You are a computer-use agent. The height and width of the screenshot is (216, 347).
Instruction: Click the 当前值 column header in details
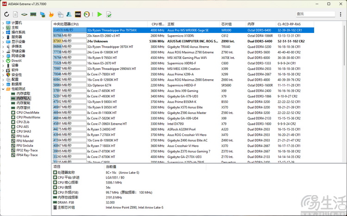pos(155,167)
